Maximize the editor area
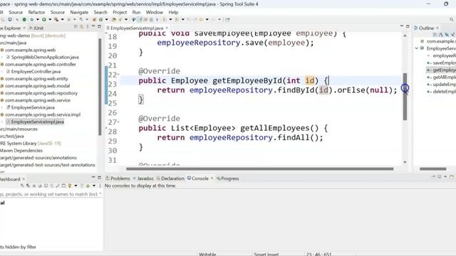The height and width of the screenshot is (256, 456). (408, 26)
